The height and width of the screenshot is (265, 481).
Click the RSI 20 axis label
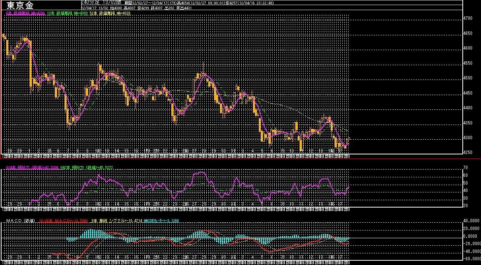click(465, 206)
